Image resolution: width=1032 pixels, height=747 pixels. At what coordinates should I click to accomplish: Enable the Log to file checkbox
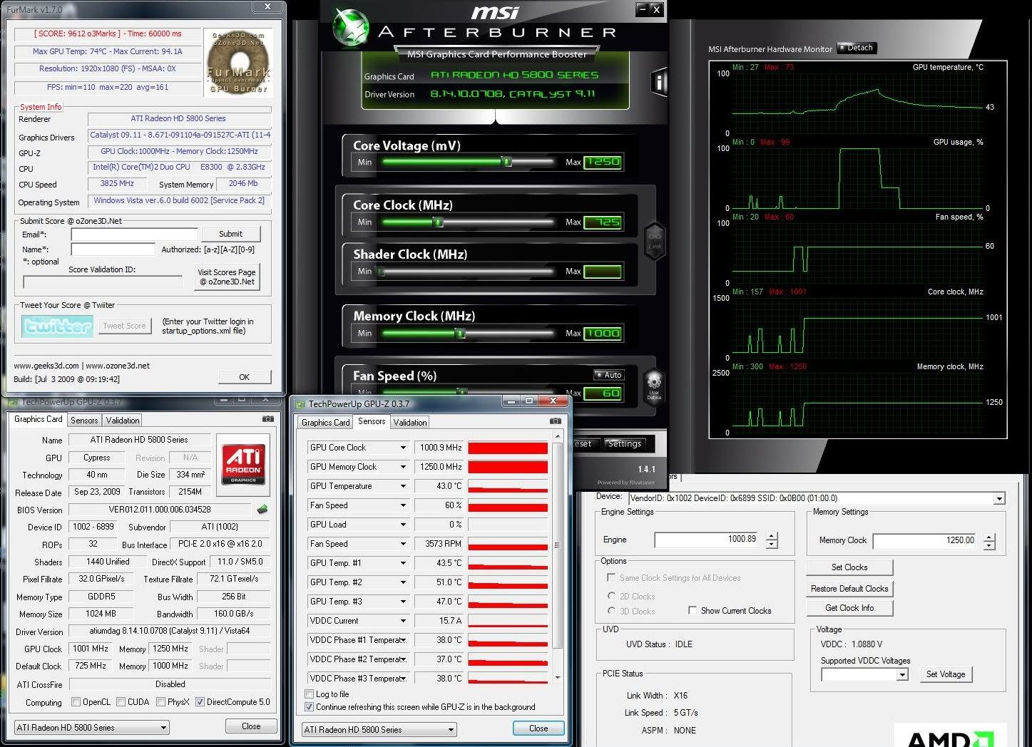point(309,694)
